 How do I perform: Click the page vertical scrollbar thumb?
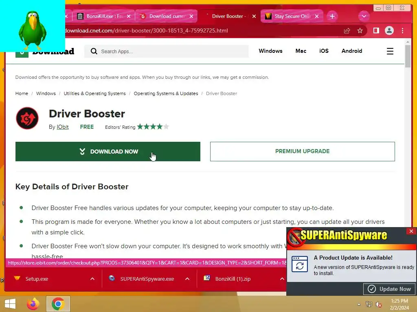point(408,56)
